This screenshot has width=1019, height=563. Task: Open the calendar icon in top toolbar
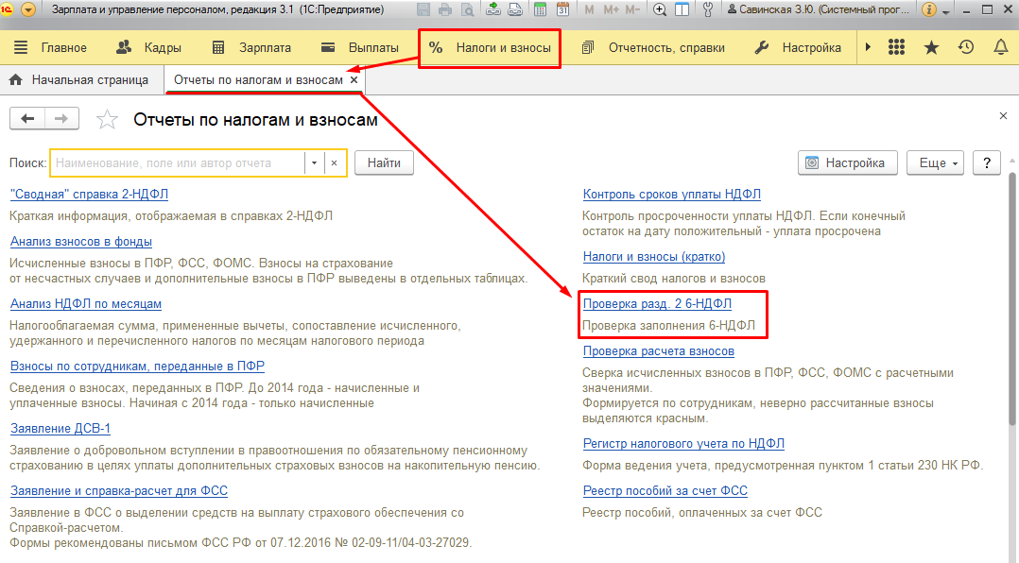(x=561, y=10)
